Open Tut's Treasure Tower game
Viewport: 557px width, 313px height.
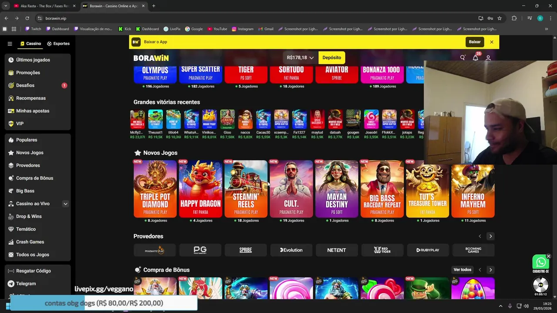point(427,189)
